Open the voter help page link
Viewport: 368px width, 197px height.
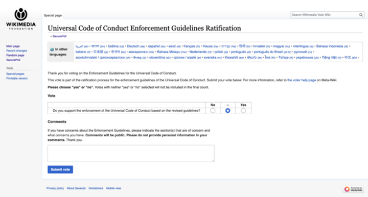302,80
